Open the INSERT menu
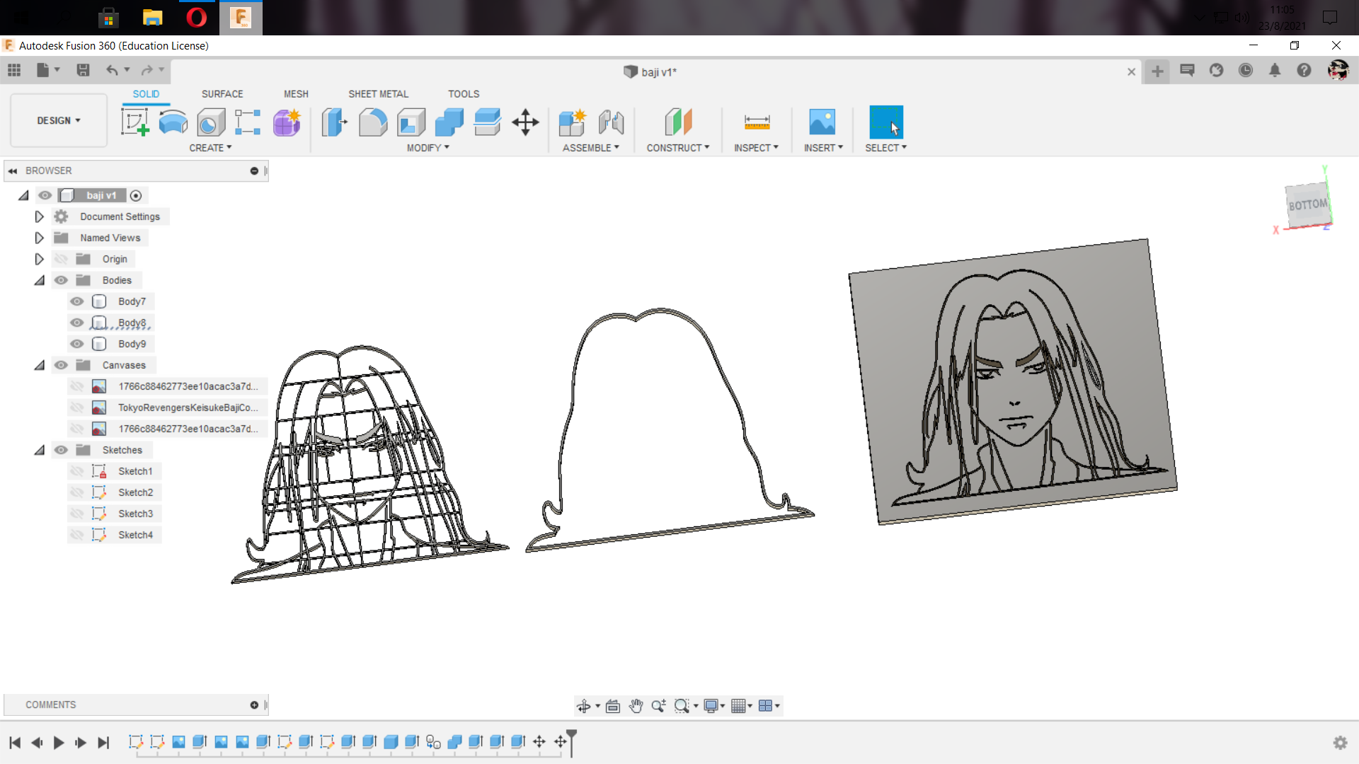This screenshot has width=1359, height=764. pos(823,148)
